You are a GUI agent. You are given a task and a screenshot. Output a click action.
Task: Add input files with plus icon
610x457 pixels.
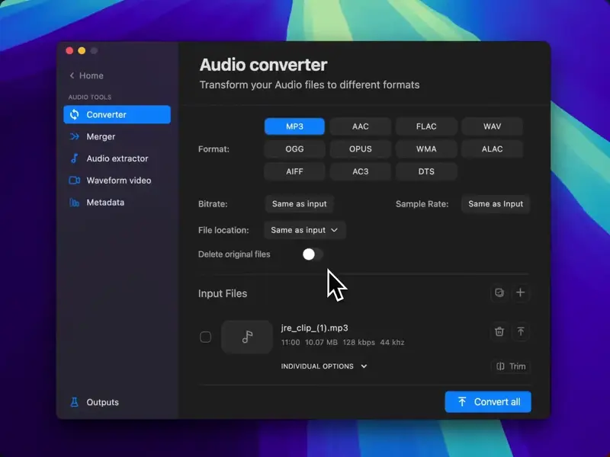click(x=520, y=292)
